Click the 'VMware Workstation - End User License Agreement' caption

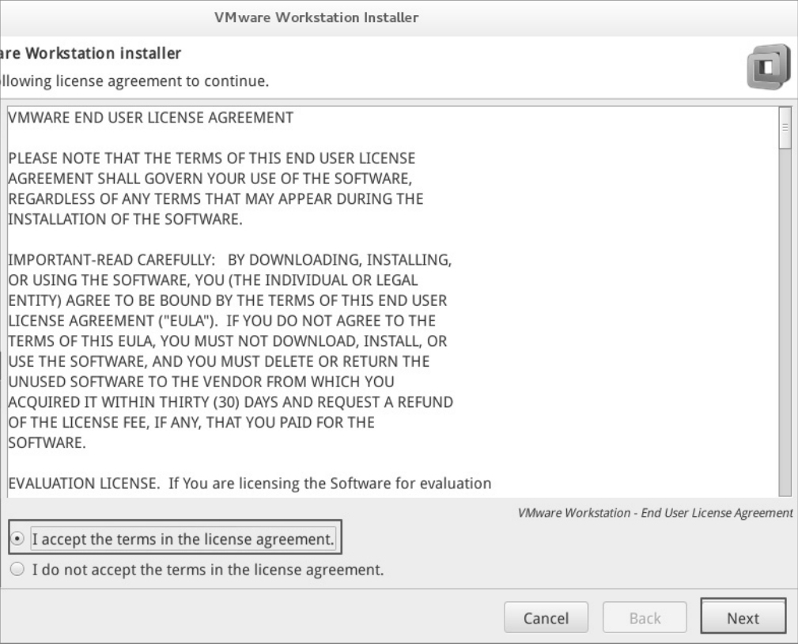tap(655, 512)
